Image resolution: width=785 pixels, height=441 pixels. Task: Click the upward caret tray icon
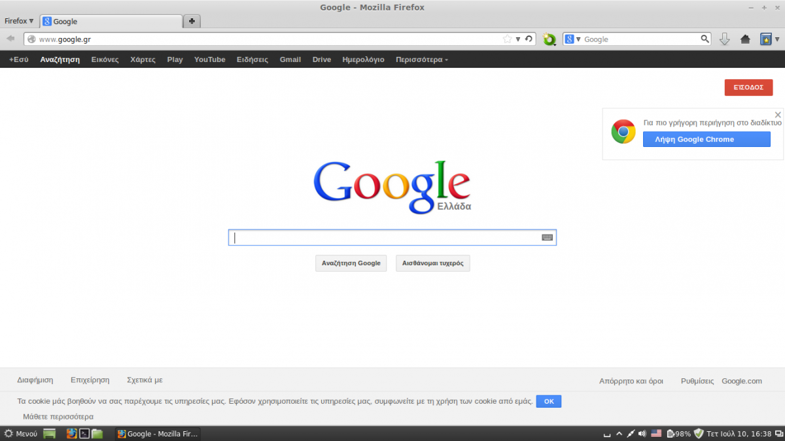point(618,434)
